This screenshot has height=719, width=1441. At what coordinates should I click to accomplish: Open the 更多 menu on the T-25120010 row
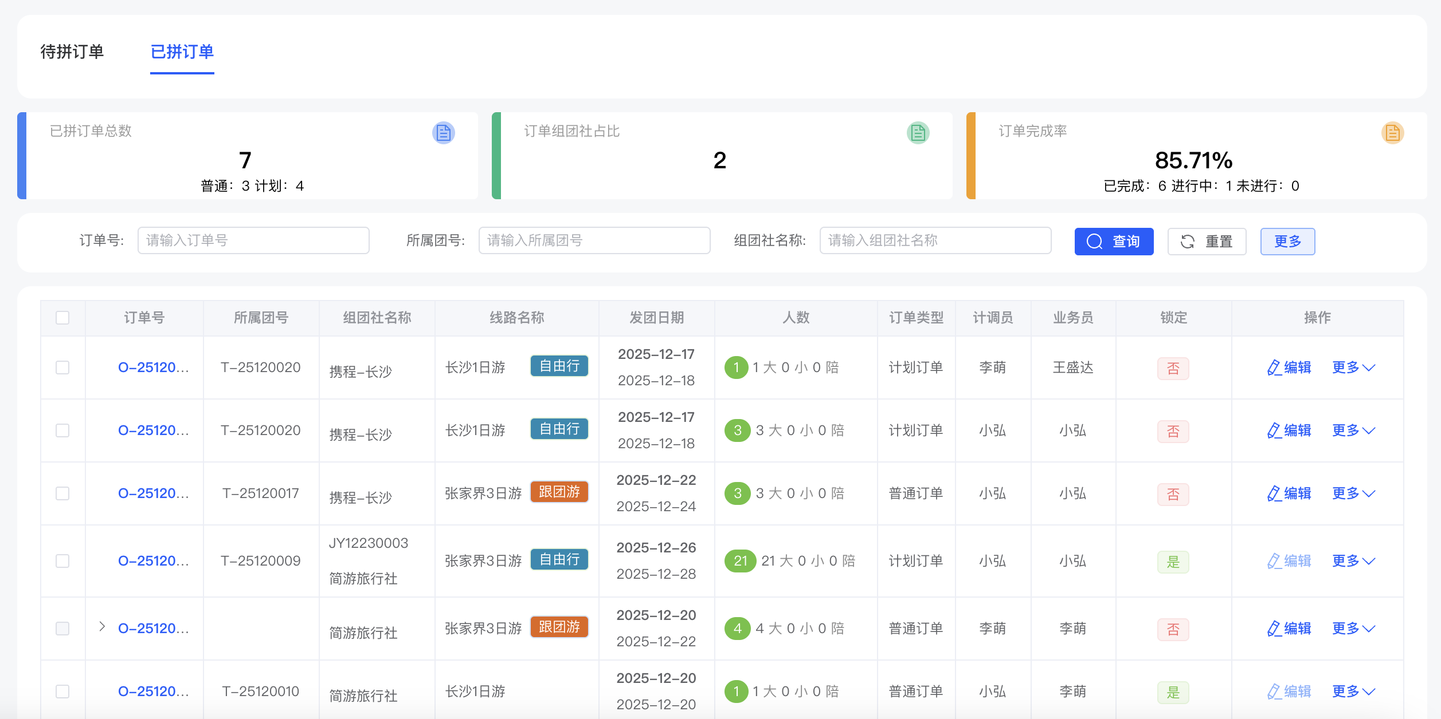click(x=1354, y=691)
